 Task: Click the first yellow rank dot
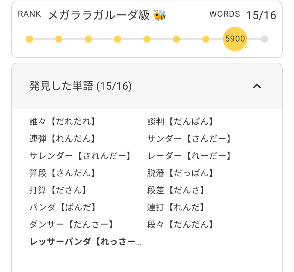[29, 39]
